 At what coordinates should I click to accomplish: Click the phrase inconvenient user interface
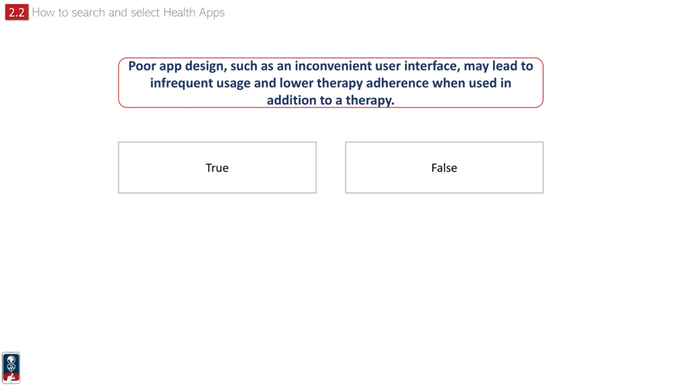(x=378, y=66)
